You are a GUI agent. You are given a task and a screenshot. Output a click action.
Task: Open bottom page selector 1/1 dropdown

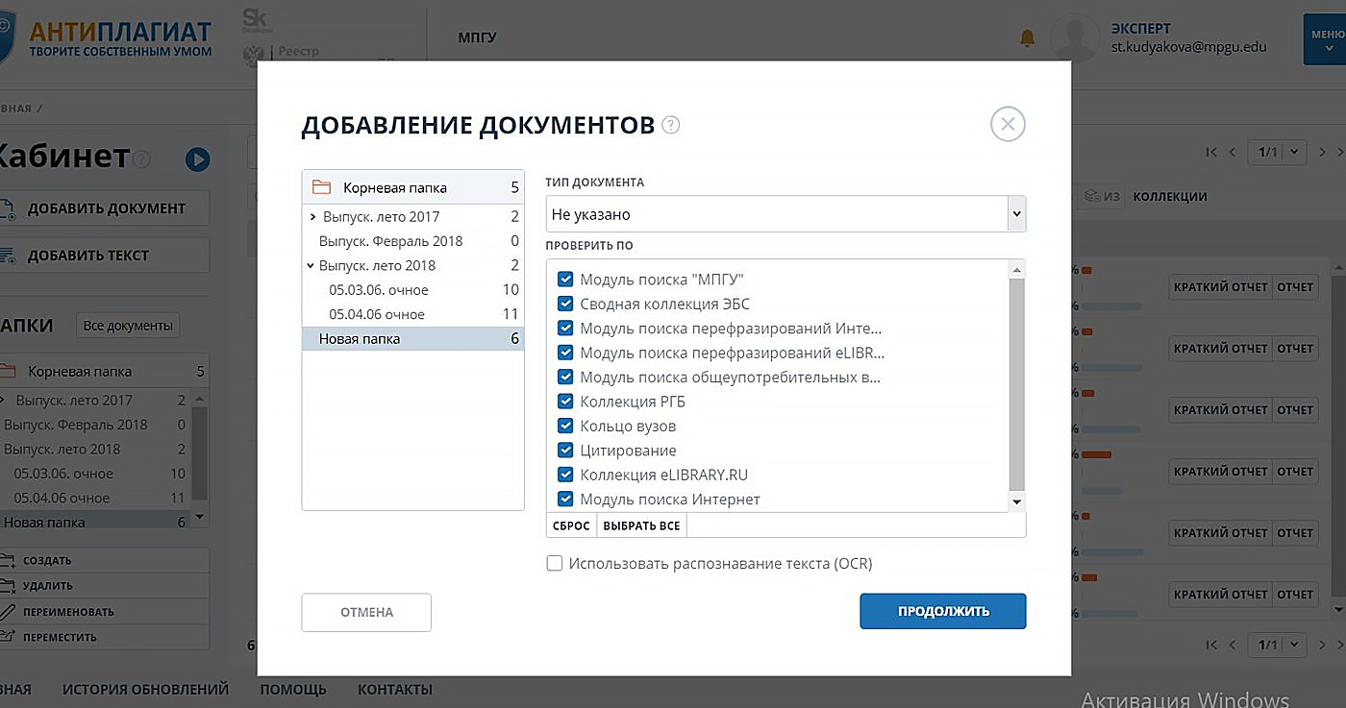coord(1277,645)
